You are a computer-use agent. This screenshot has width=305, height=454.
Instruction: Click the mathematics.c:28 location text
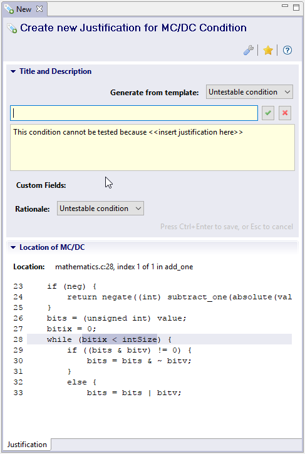pyautogui.click(x=124, y=267)
